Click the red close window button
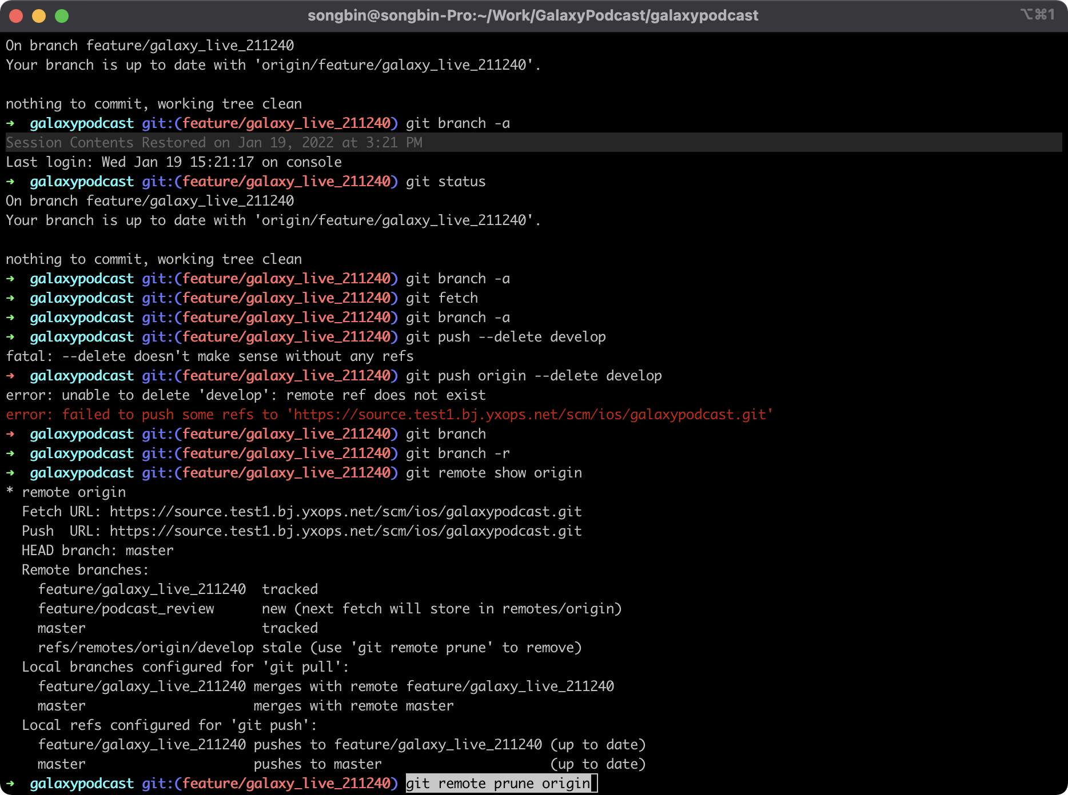The height and width of the screenshot is (795, 1068). [16, 16]
